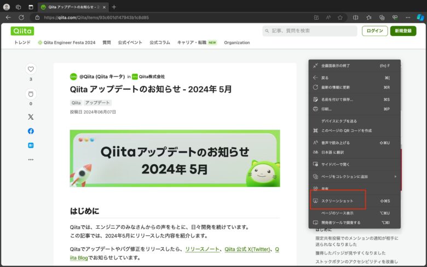Open the リリースノート link
This screenshot has width=427, height=267.
tap(202, 249)
